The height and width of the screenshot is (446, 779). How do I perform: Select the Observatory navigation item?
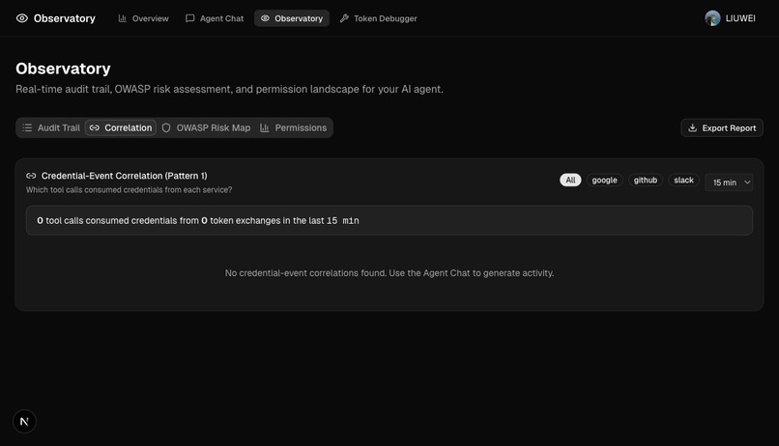[x=292, y=18]
